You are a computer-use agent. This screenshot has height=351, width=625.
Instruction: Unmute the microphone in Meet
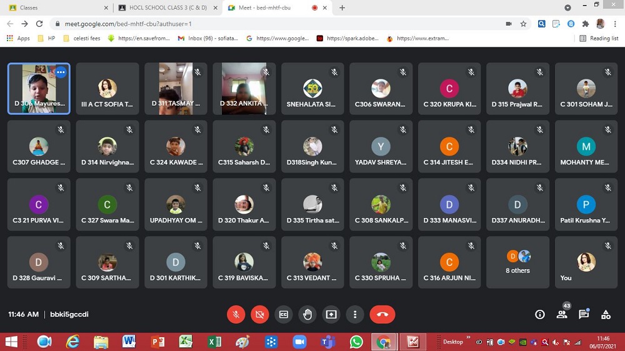coord(236,315)
